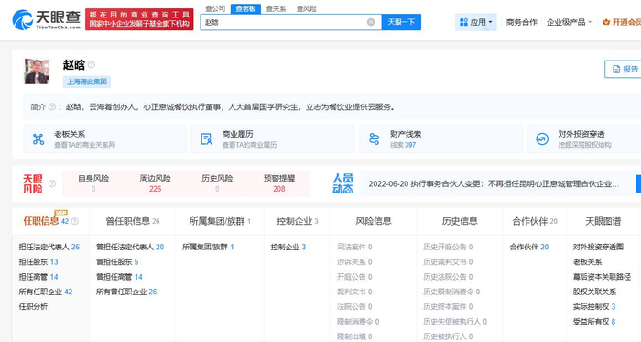Viewport: 641px width, 342px height.
Task: Select the 合作伙伴 tab header
Action: coord(535,221)
